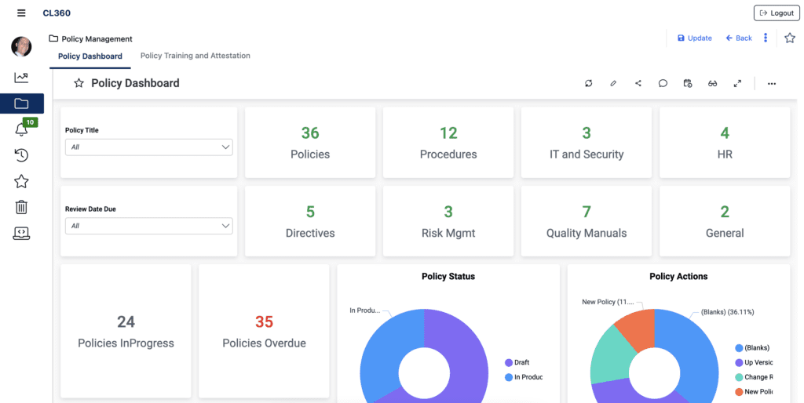Open the history clock sidebar icon
The image size is (804, 403).
pyautogui.click(x=21, y=155)
